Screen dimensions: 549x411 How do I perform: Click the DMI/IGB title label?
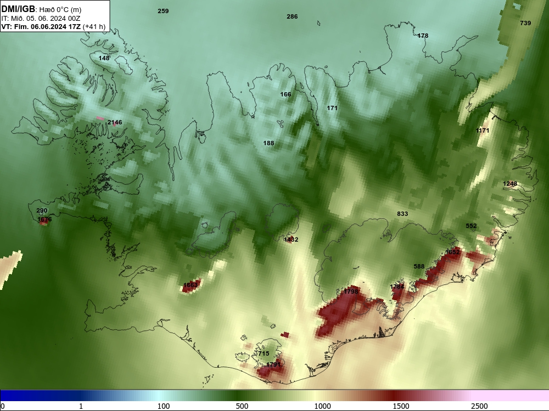click(18, 9)
